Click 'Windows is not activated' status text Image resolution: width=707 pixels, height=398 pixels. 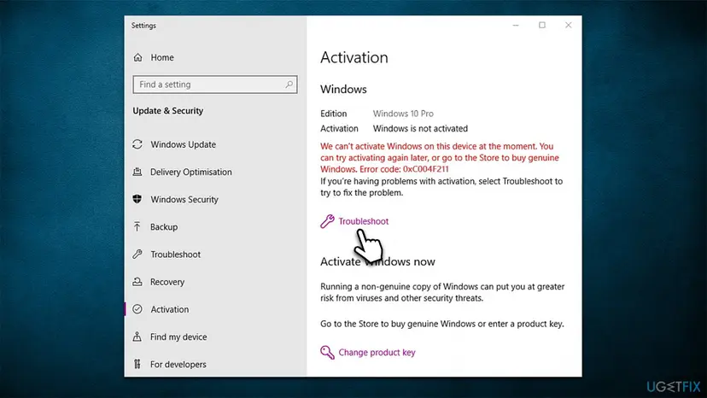pos(420,129)
